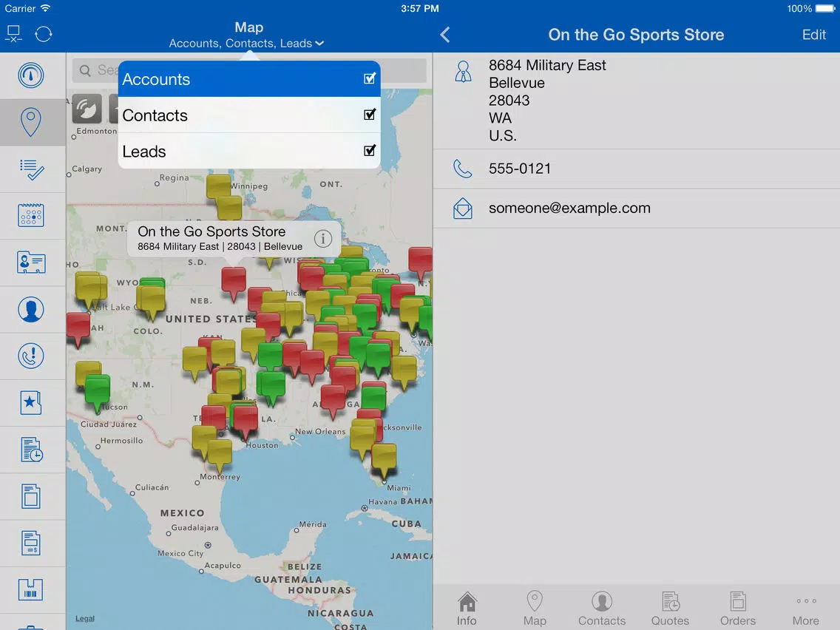Screen dimensions: 840x630
Task: Go back using the left chevron arrow
Action: click(444, 35)
